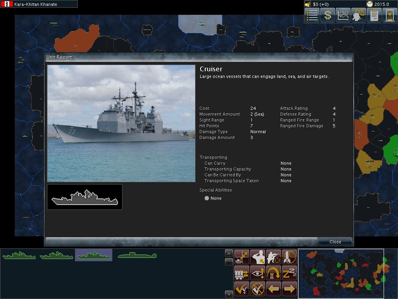Close the Unit Report dialog
This screenshot has width=398, height=299.
[x=335, y=242]
